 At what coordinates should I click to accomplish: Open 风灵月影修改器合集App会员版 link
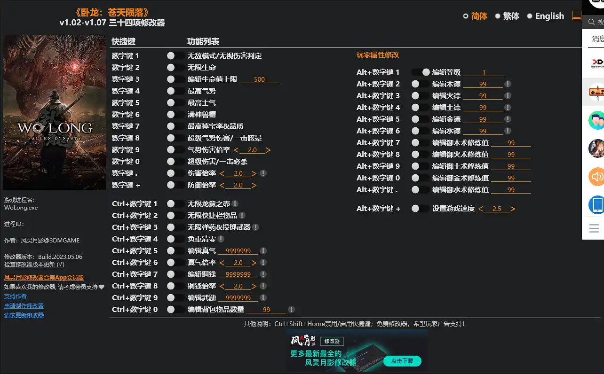tap(44, 278)
